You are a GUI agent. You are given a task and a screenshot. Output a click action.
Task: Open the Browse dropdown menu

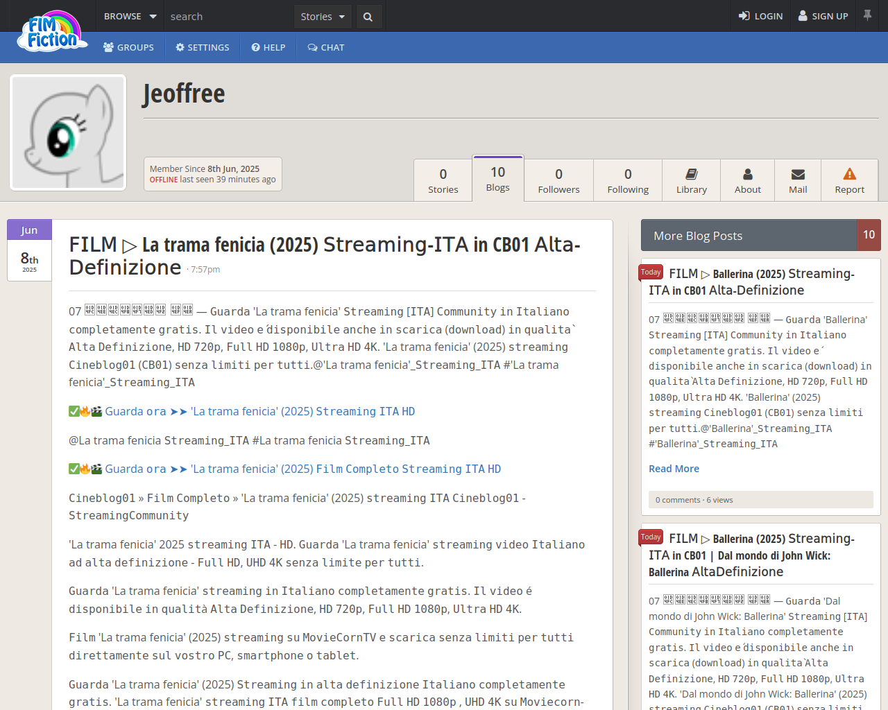point(130,16)
